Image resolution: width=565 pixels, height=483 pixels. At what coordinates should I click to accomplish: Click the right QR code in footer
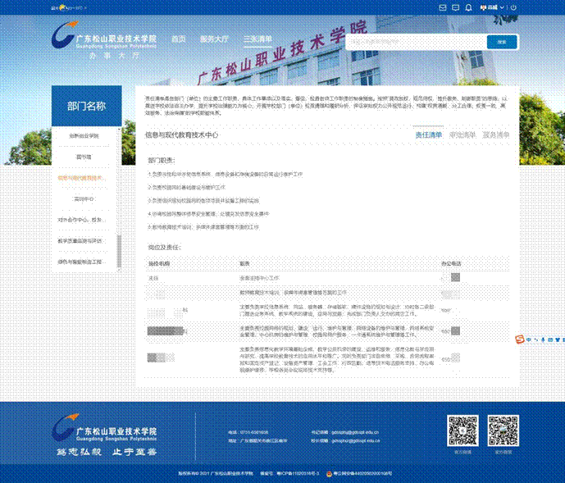click(x=503, y=431)
